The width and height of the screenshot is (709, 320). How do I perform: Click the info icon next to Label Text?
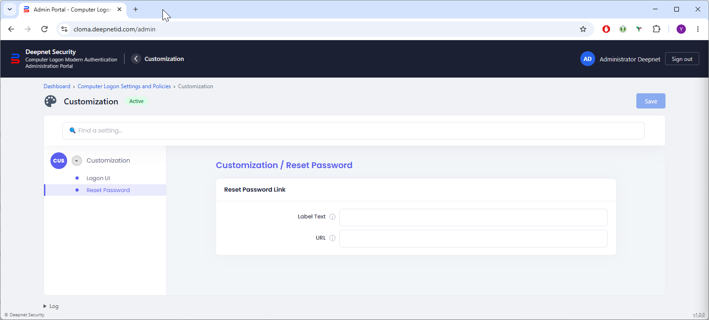[332, 217]
